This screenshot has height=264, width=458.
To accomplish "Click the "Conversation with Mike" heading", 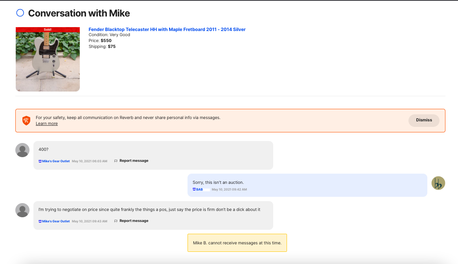I will click(x=79, y=13).
